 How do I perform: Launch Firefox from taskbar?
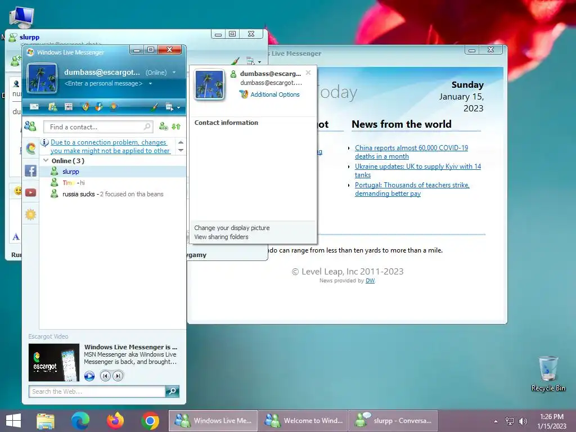115,421
